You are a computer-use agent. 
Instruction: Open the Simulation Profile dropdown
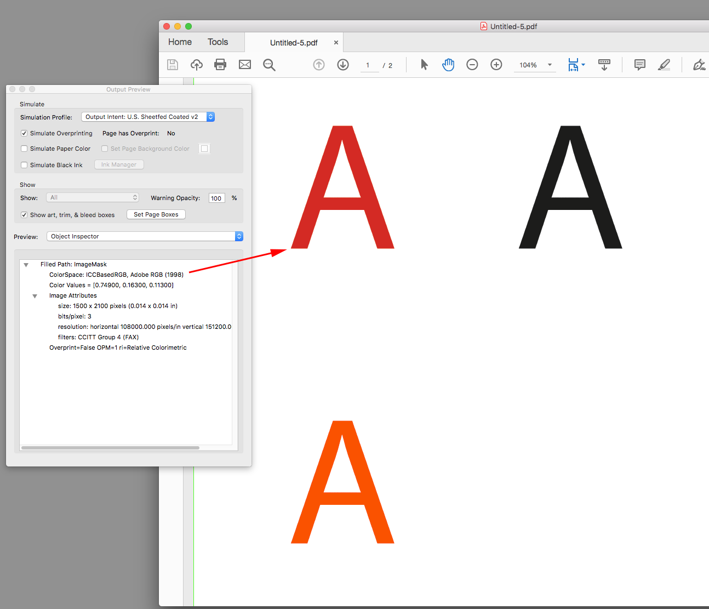(x=148, y=117)
